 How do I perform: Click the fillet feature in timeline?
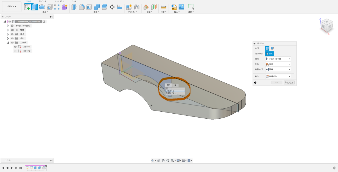pyautogui.click(x=44, y=168)
